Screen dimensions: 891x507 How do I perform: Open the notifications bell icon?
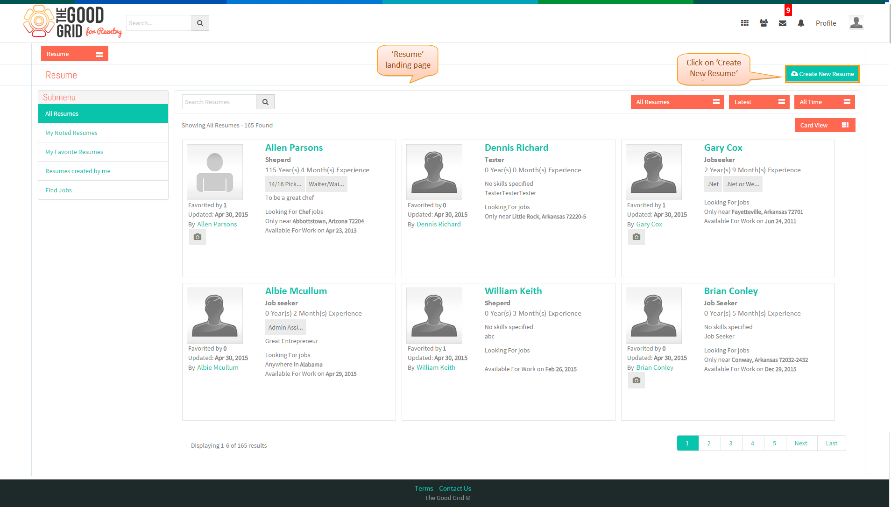point(801,23)
